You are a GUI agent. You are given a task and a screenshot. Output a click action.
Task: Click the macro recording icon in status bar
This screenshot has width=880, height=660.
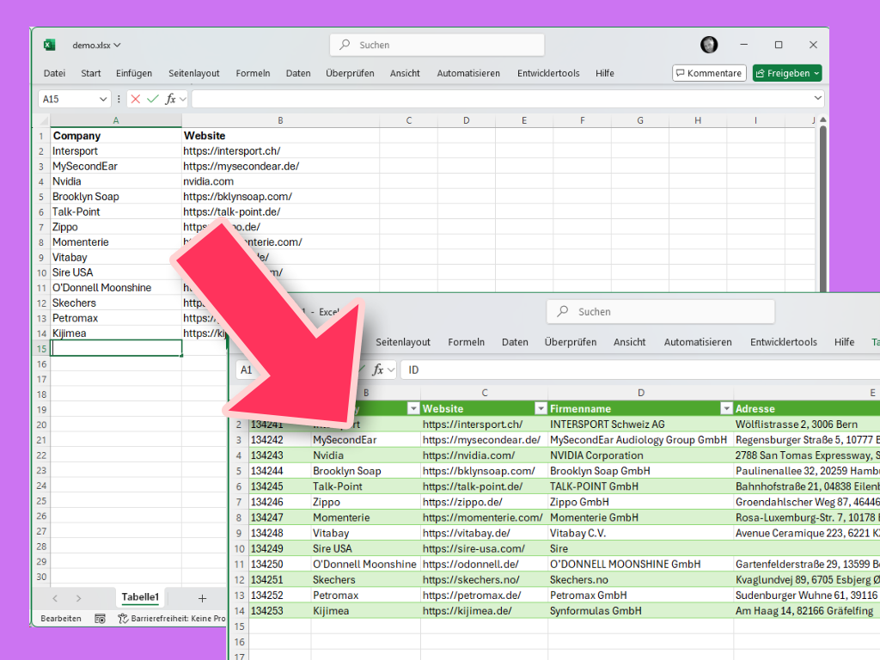tap(100, 619)
